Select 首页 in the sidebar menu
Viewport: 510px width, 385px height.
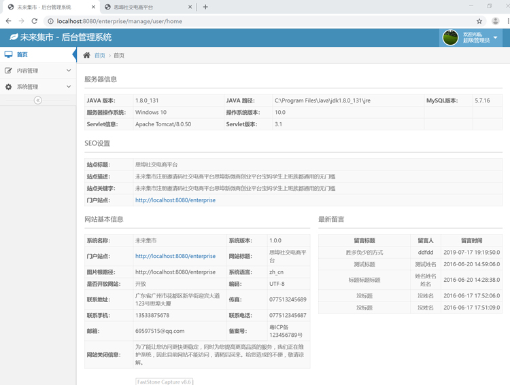[22, 54]
